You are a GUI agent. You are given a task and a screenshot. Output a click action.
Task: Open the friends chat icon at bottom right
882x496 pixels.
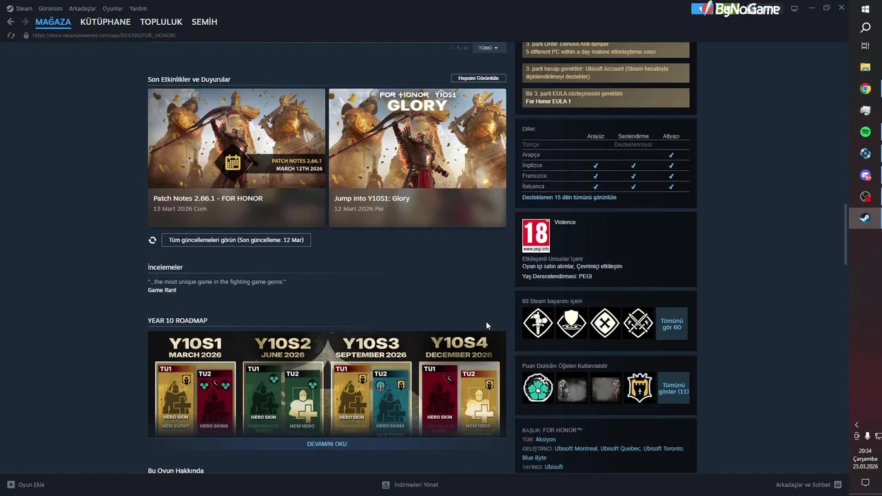[x=838, y=485]
